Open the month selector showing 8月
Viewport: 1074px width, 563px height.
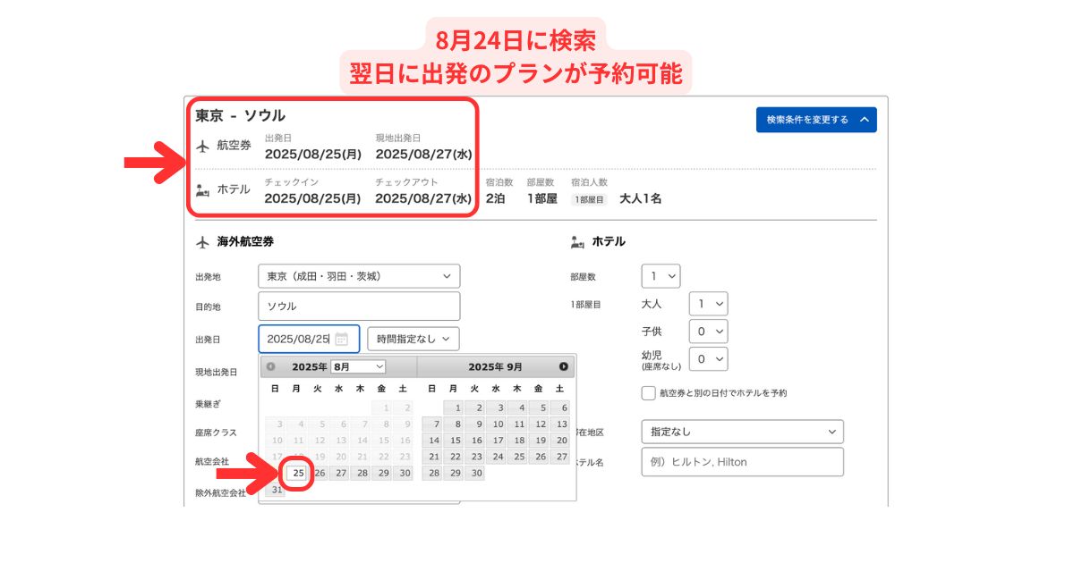[358, 366]
